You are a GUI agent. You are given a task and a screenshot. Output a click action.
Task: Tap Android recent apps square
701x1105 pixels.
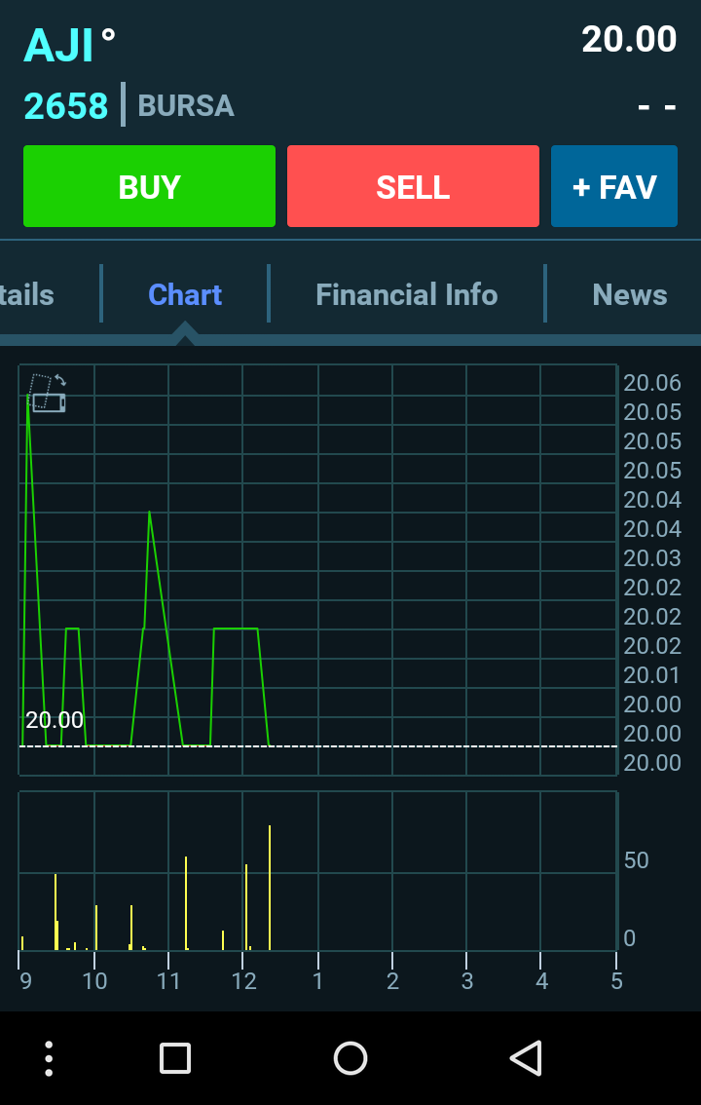175,1058
